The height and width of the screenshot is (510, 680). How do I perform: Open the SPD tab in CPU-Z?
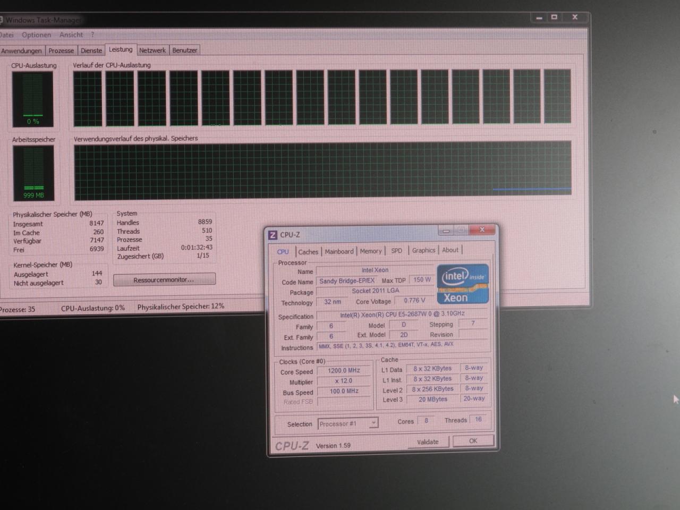point(396,251)
